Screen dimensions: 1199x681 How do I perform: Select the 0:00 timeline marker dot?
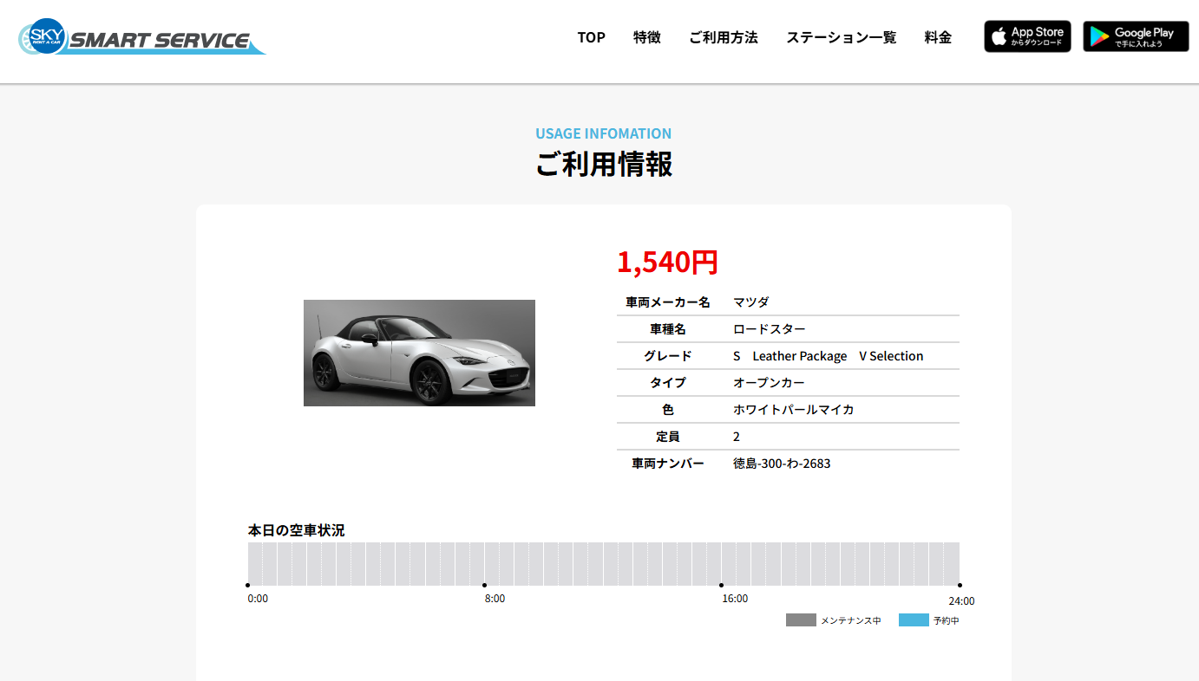[248, 585]
